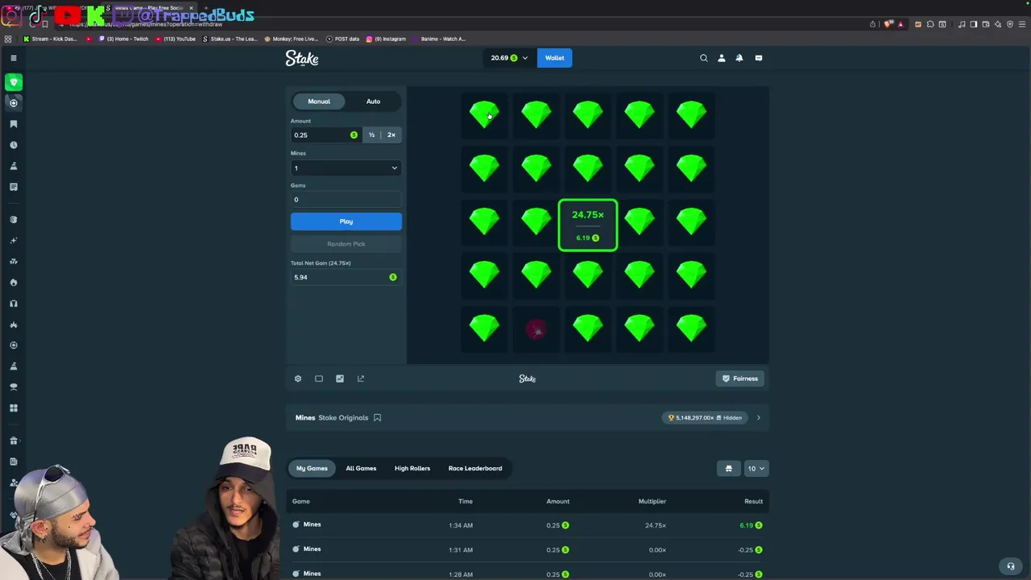Select the All Games tab

point(361,469)
